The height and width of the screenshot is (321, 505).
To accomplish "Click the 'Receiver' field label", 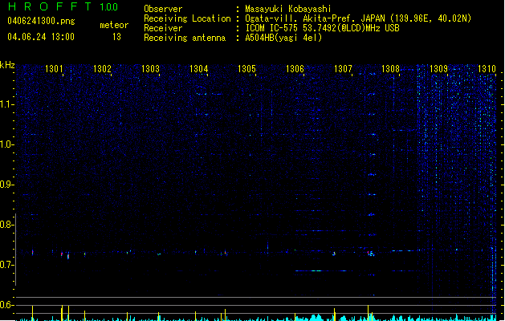I will click(163, 28).
